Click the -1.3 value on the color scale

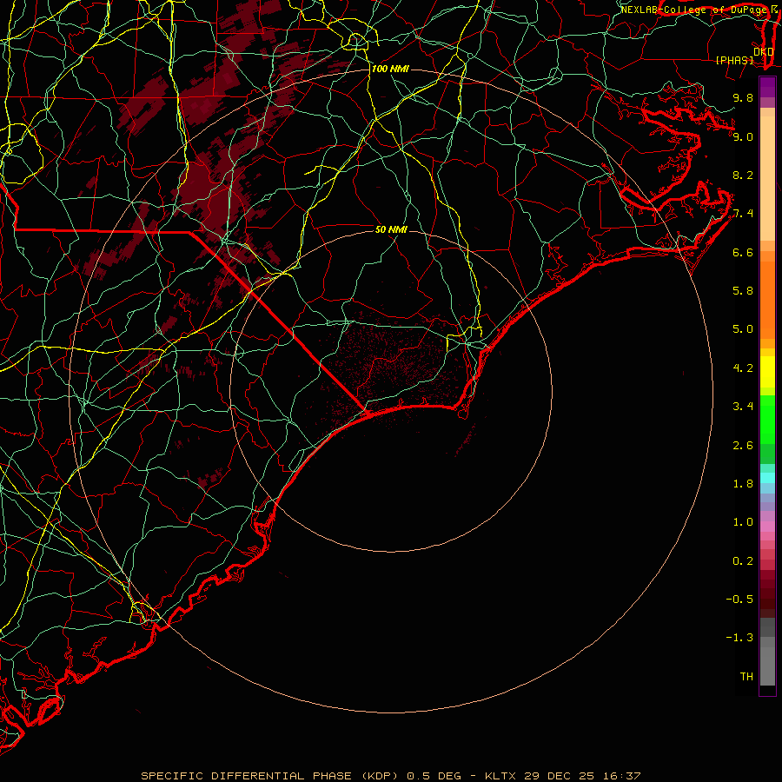(739, 638)
